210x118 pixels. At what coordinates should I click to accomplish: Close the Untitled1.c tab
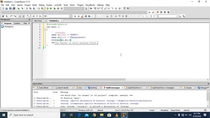[x=62, y=21]
